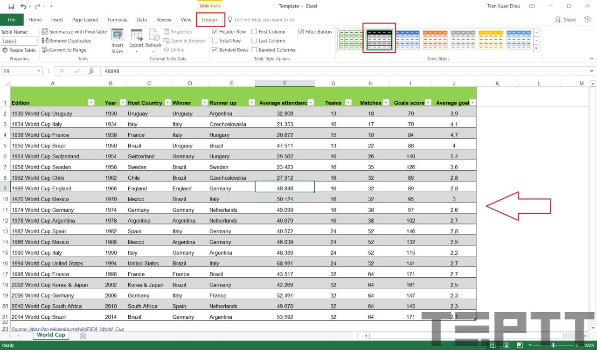Click the Insert Function fx icon
Image resolution: width=597 pixels, height=350 pixels.
[91, 71]
